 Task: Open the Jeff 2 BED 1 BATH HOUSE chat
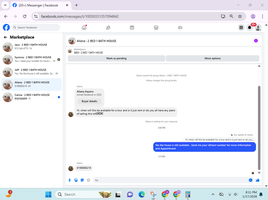click(x=32, y=72)
